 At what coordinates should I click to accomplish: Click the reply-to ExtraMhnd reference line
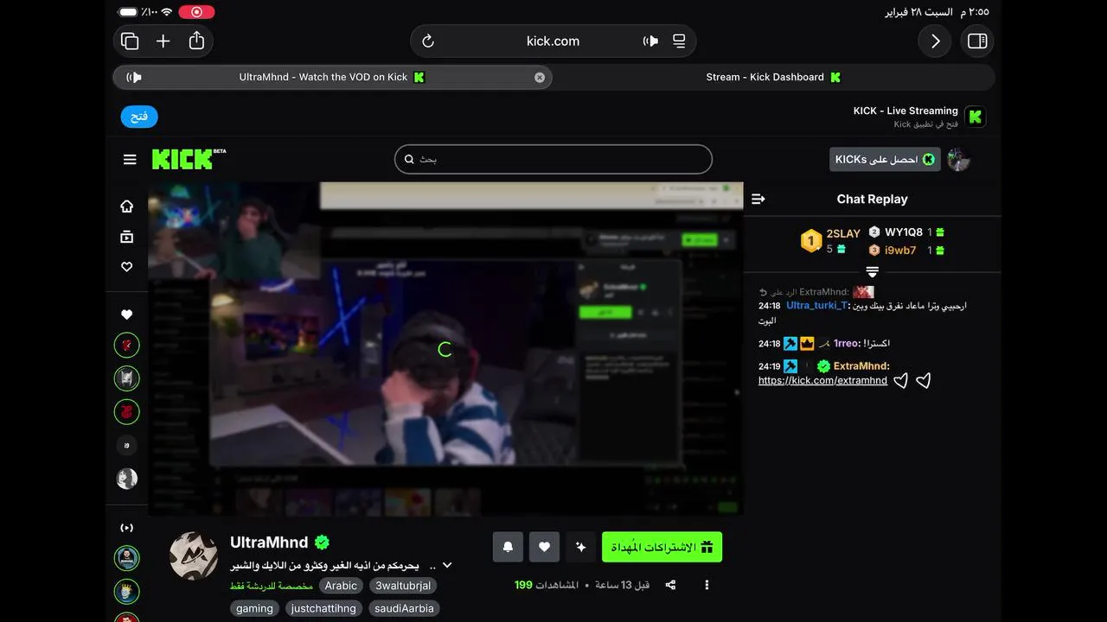816,292
